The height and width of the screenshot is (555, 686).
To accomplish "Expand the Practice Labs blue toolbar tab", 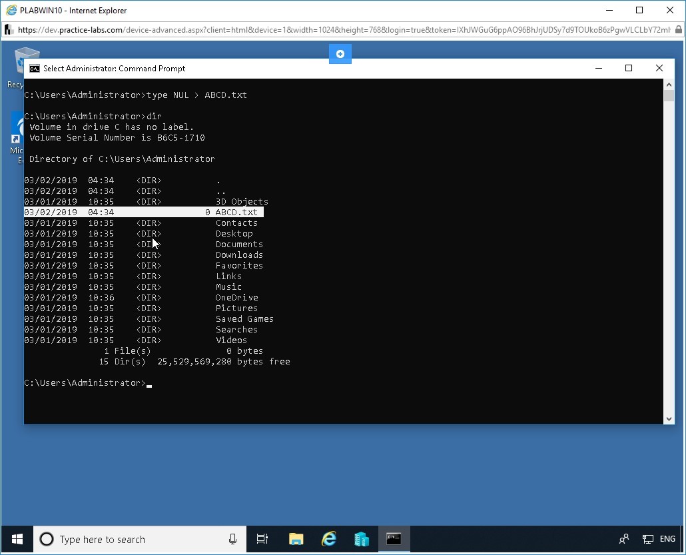I will [340, 54].
